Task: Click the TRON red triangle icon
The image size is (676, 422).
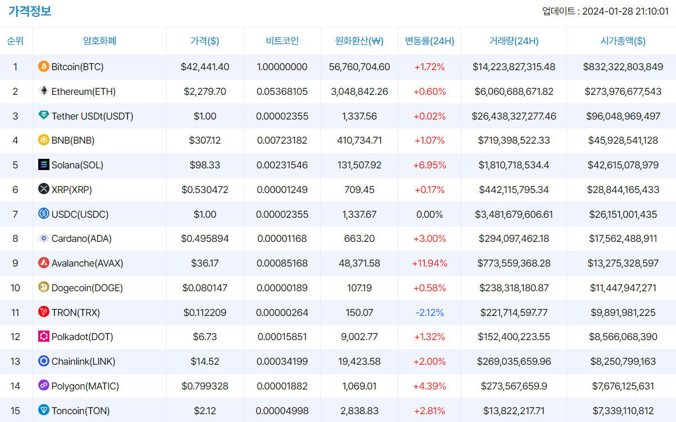Action: [44, 312]
